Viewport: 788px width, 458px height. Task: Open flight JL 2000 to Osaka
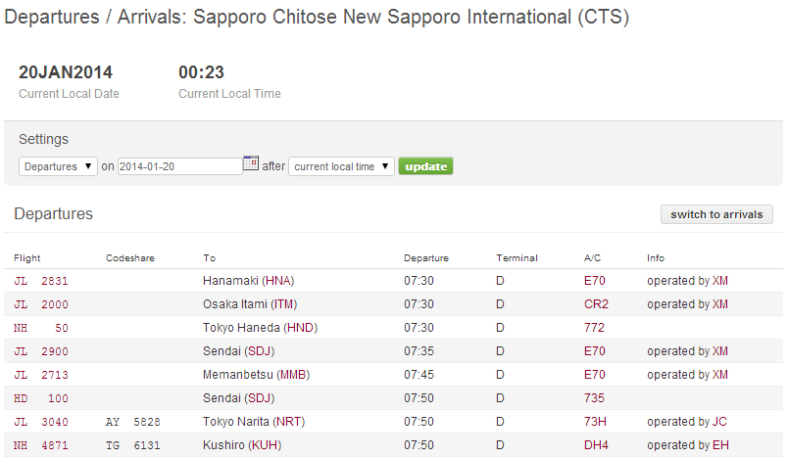(41, 304)
